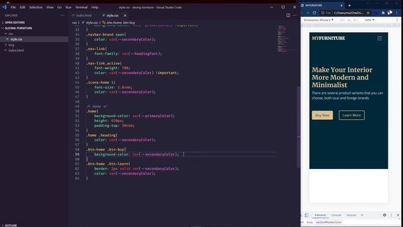The image size is (403, 227).
Task: Click the browser profile avatar
Action: pos(390,13)
